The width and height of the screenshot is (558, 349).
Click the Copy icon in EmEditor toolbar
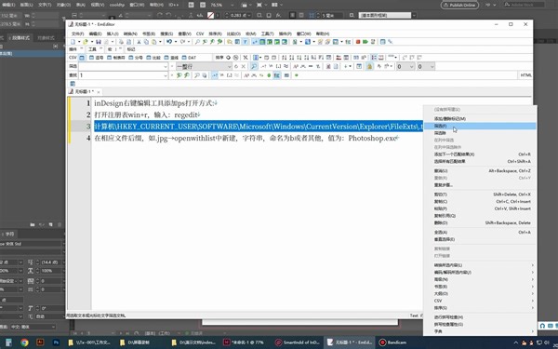[146, 42]
